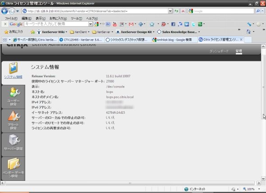This screenshot has width=266, height=193.
Task: Open the ツール menu
Action: 76,18
